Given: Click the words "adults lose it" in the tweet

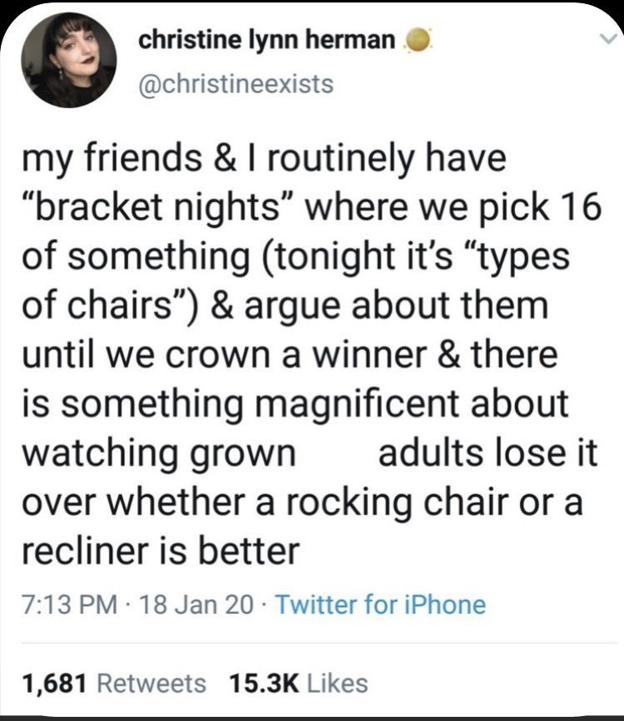Looking at the screenshot, I should [x=488, y=454].
